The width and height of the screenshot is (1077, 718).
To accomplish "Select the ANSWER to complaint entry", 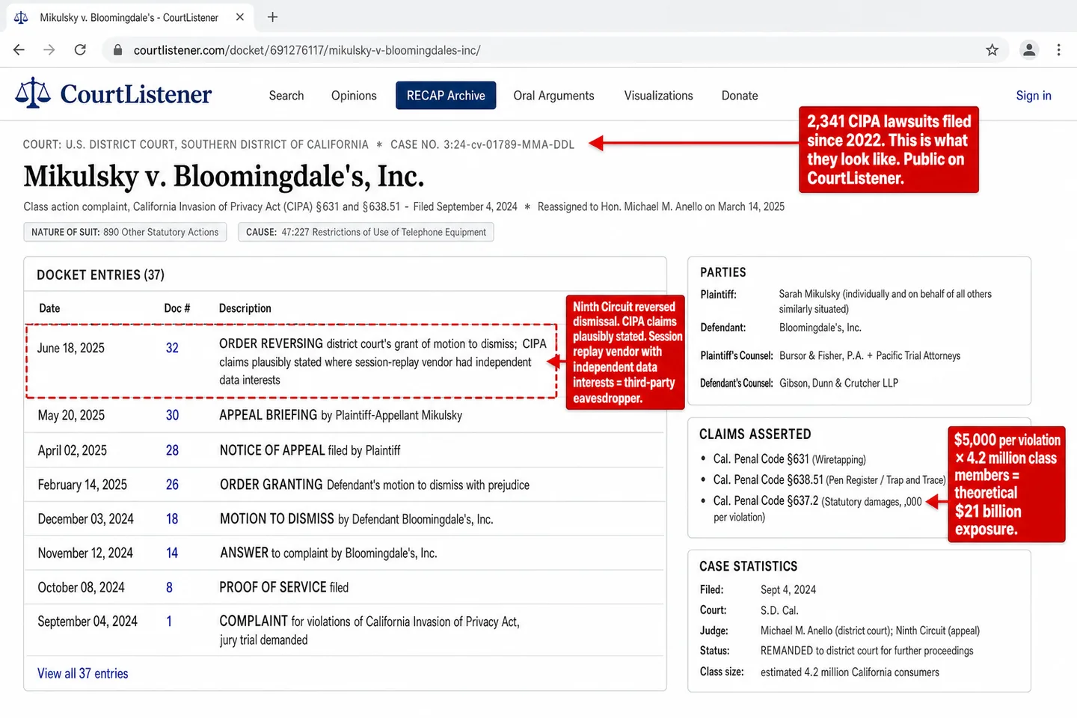I will (328, 553).
